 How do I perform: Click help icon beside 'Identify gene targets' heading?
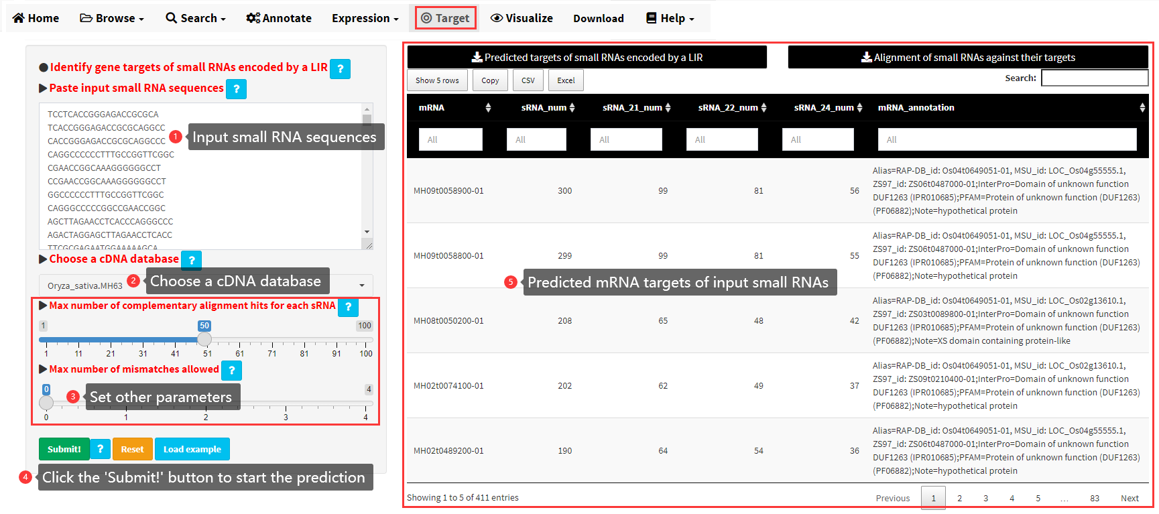(x=340, y=68)
